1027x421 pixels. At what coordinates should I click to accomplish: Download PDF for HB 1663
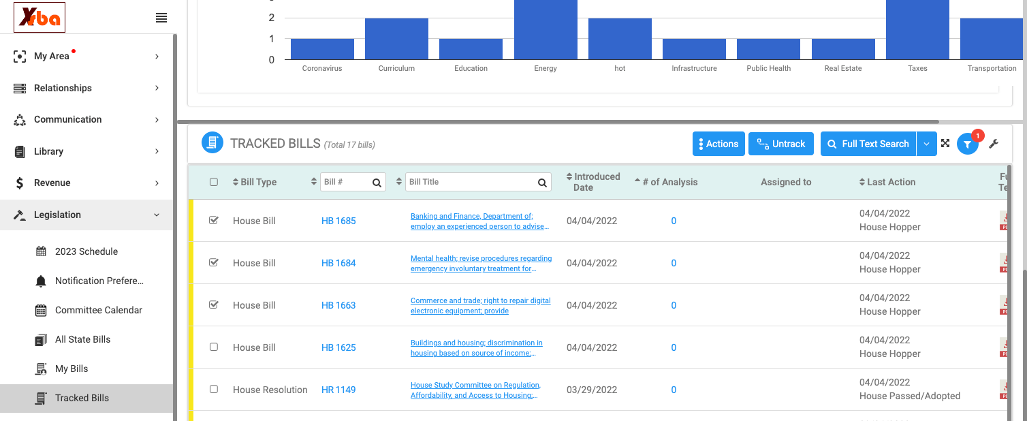(1003, 305)
